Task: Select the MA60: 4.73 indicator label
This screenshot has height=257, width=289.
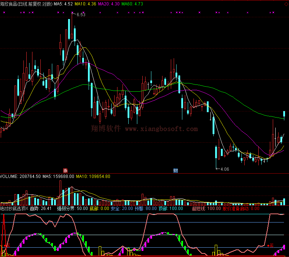Action: [132, 4]
